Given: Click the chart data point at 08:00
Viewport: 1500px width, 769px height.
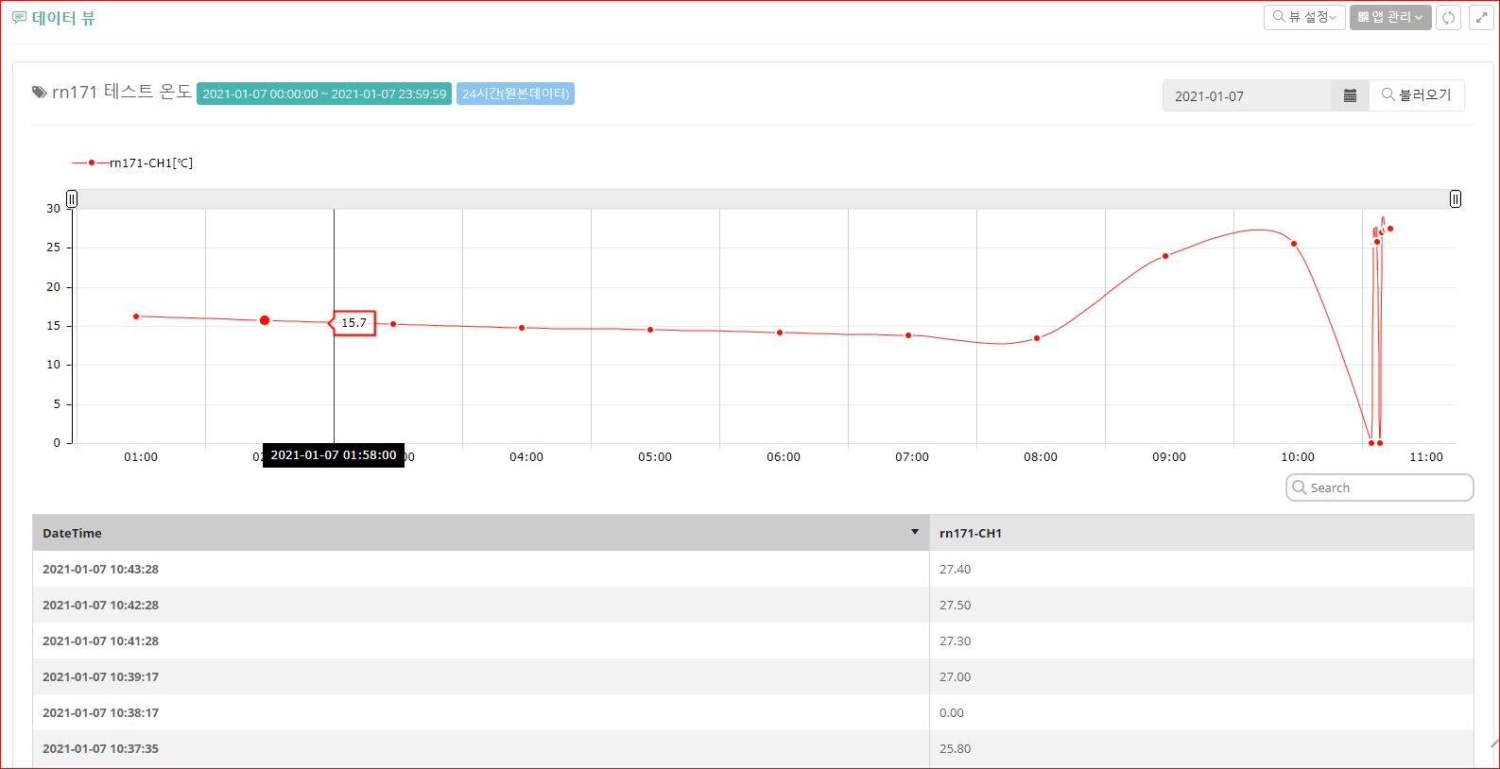Looking at the screenshot, I should (1037, 338).
